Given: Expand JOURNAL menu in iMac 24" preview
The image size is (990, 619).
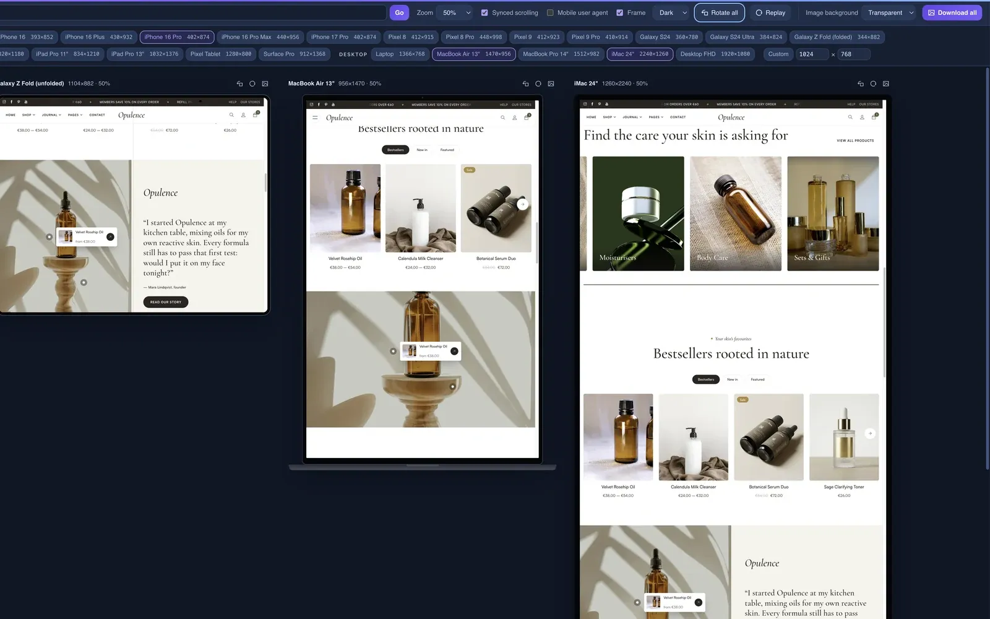Looking at the screenshot, I should (632, 117).
